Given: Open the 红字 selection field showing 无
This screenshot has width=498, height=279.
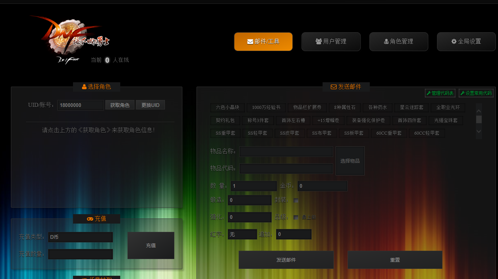Looking at the screenshot, I should coord(242,234).
